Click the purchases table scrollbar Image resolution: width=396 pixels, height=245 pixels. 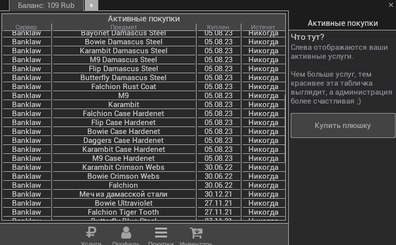[285, 128]
